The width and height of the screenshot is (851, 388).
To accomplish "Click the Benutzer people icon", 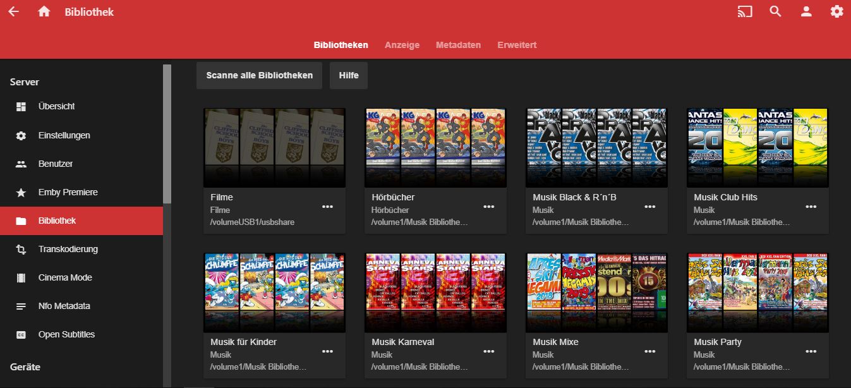I will tap(21, 164).
